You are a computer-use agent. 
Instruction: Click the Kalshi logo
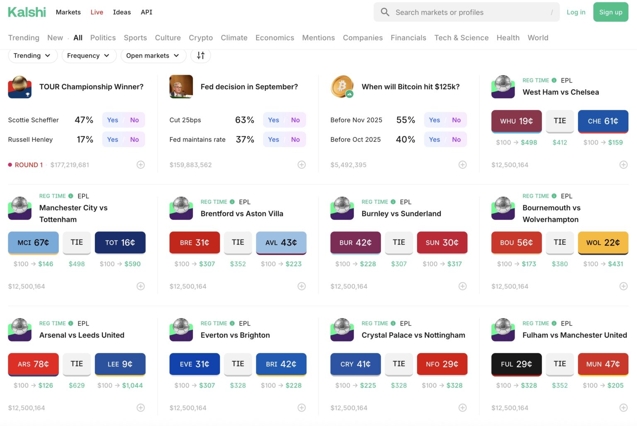[x=27, y=12]
